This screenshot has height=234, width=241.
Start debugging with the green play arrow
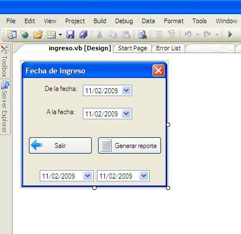[230, 34]
